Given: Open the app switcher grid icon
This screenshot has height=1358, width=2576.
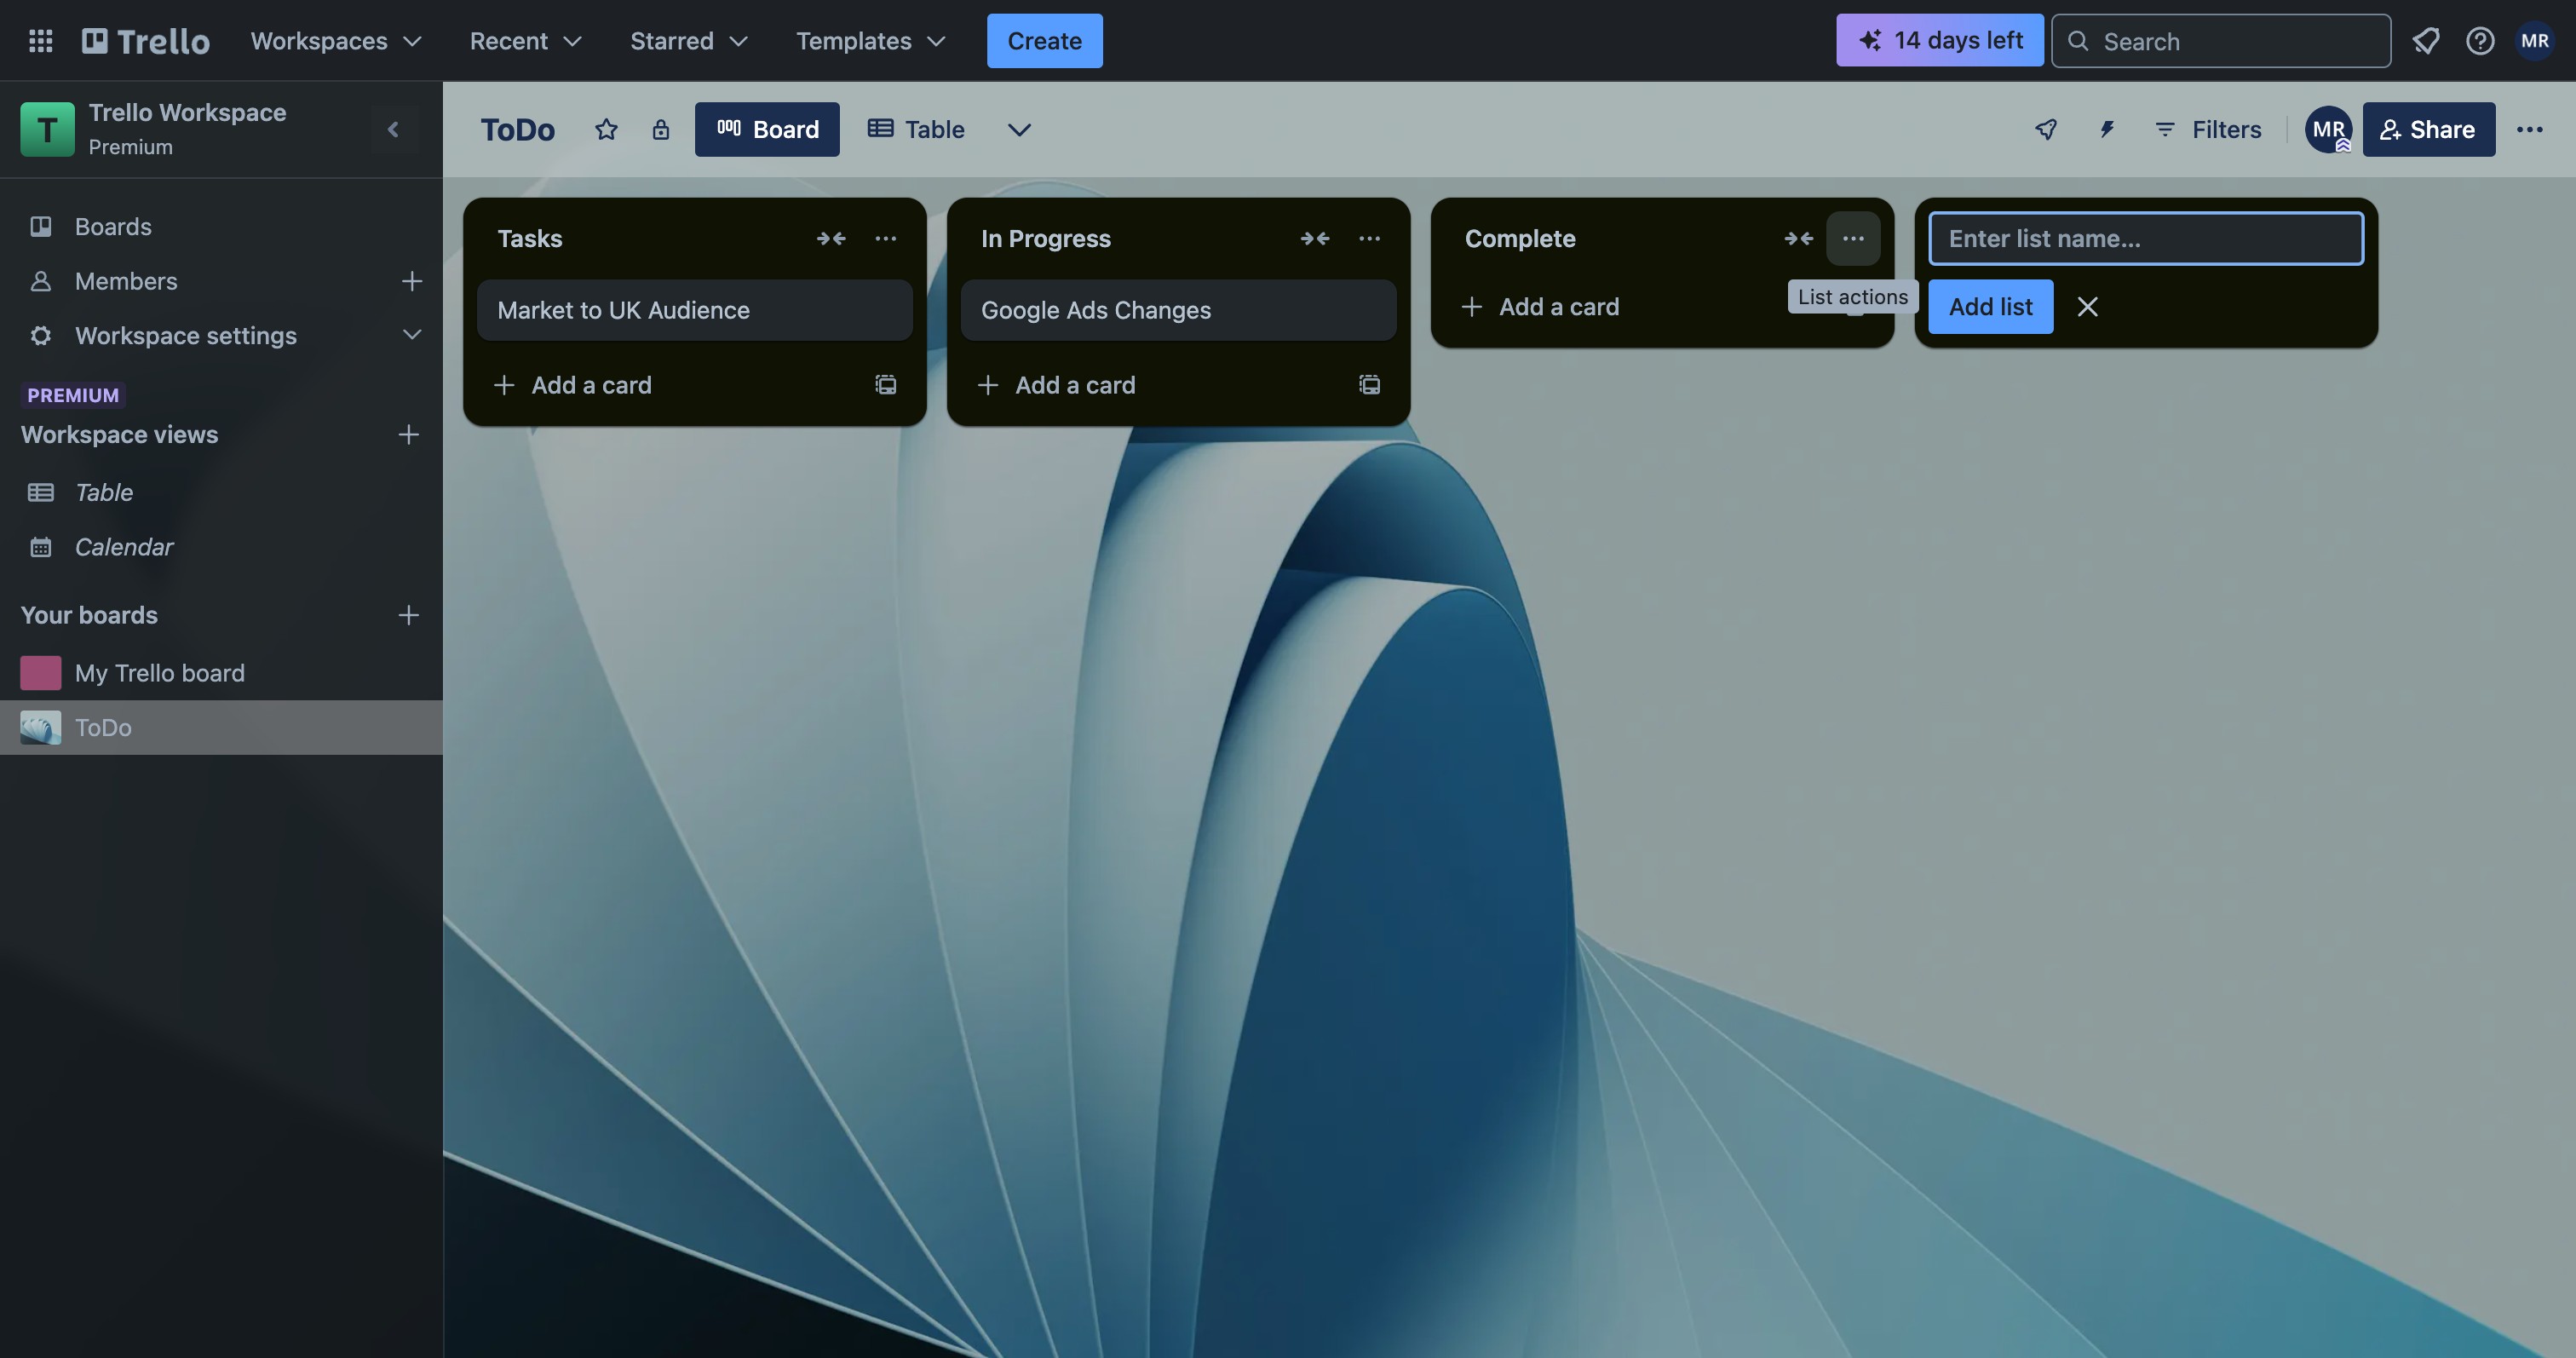Looking at the screenshot, I should (x=40, y=41).
